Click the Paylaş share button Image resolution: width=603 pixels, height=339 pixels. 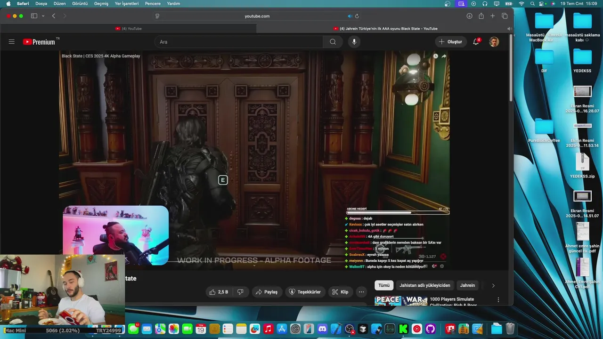point(267,292)
